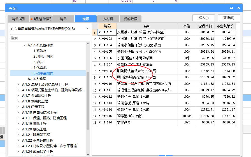Screen dimensions: 251x157
Task: Expand A.1.21 脚手架工程 node
Action: pos(18,135)
